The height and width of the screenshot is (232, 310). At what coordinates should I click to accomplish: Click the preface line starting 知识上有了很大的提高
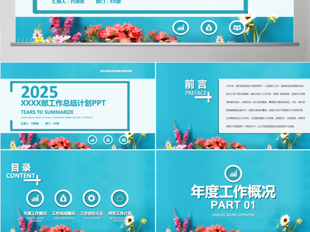[x=265, y=94]
